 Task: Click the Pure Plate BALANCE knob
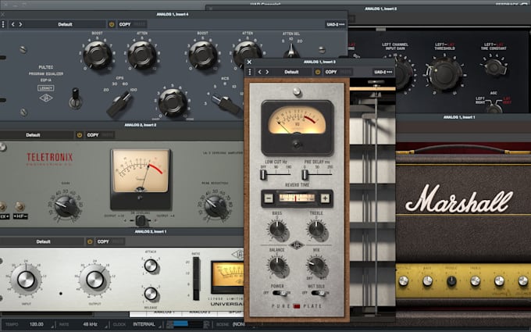tap(277, 266)
